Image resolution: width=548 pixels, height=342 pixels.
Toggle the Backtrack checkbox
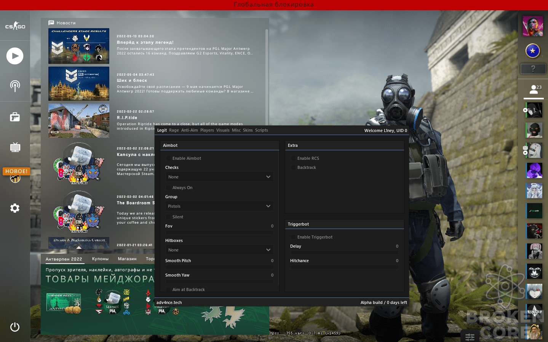point(293,167)
